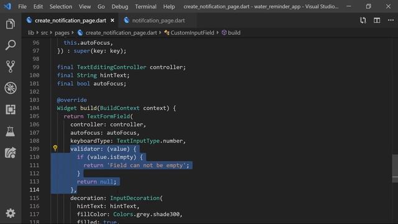Open the Test flask view
398x224 pixels.
(x=10, y=131)
